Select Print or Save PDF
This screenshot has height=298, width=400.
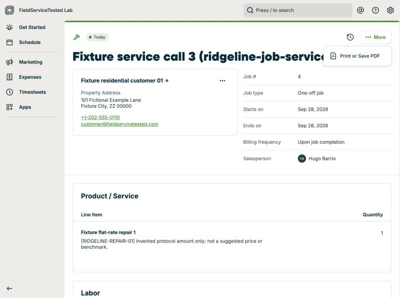click(x=357, y=56)
